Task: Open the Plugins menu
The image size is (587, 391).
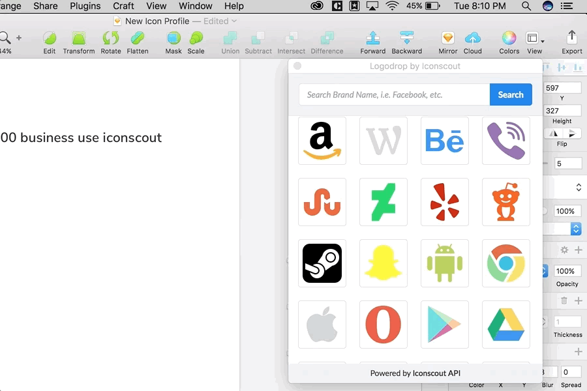Action: click(x=85, y=6)
